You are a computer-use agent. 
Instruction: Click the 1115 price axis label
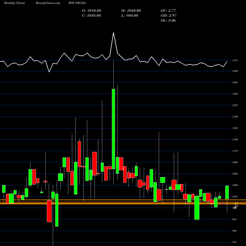(235, 151)
